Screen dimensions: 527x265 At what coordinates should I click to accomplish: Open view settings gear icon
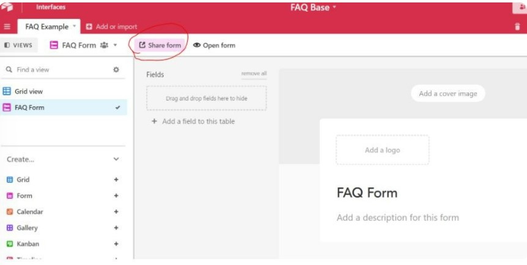pyautogui.click(x=116, y=70)
